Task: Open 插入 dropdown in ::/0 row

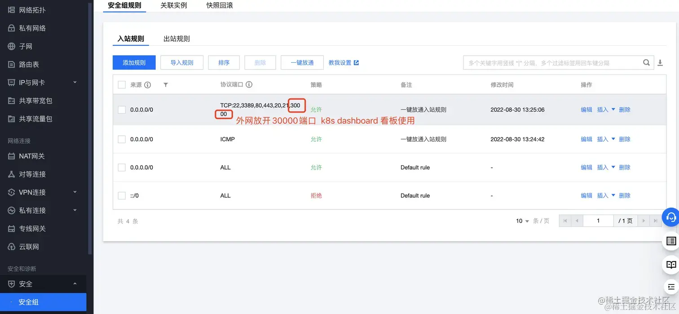Action: click(606, 196)
